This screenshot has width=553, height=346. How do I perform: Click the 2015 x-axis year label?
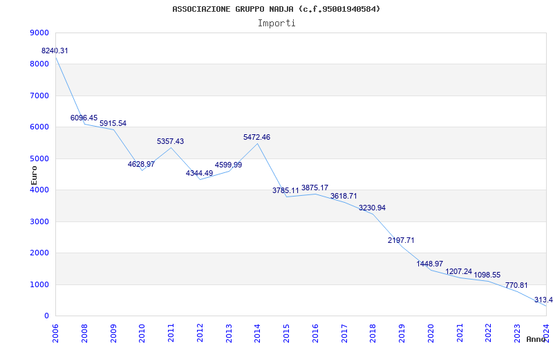(x=286, y=334)
